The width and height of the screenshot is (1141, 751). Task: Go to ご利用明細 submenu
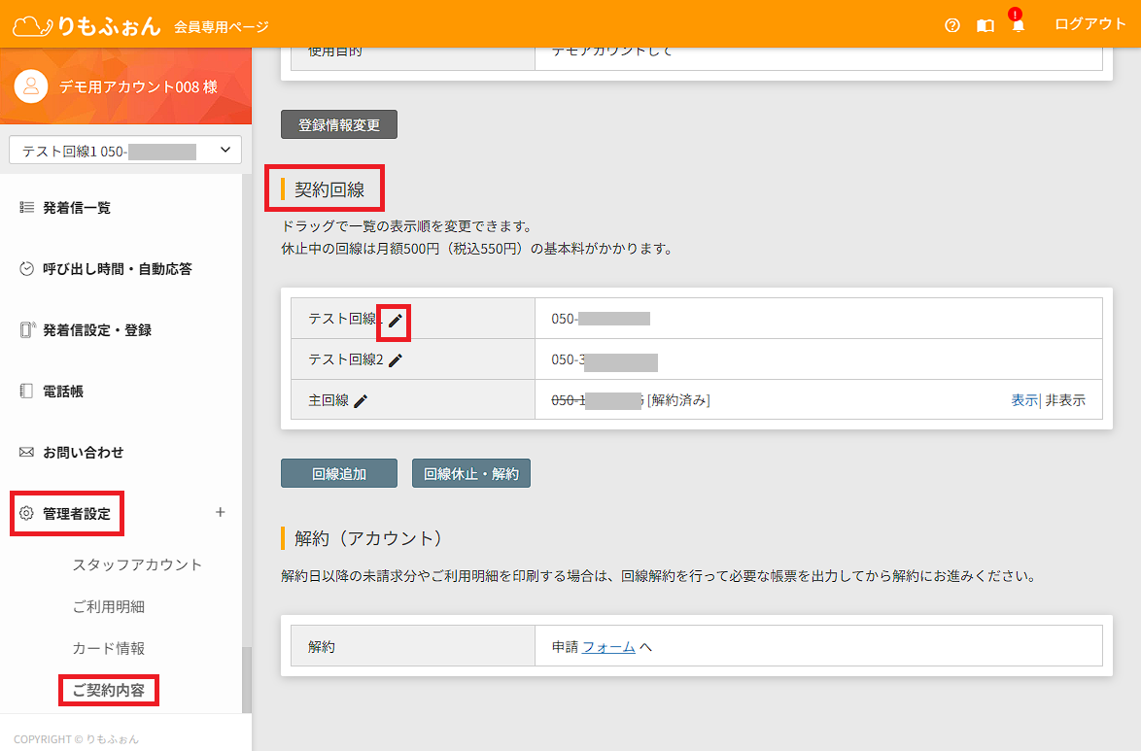[x=109, y=606]
